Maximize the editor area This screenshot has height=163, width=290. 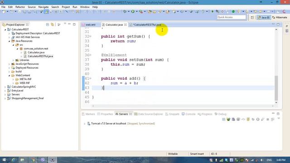point(278,24)
